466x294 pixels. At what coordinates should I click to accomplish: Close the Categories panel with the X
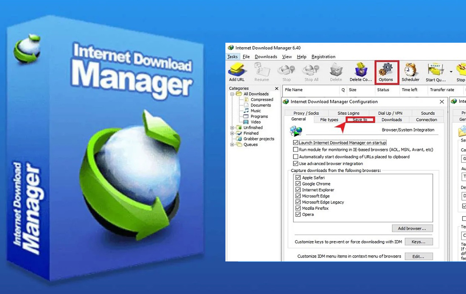[277, 88]
